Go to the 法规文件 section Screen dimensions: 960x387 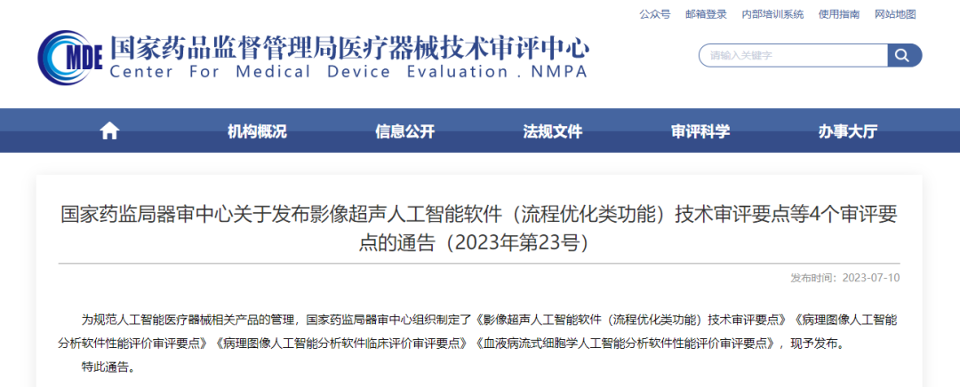tap(552, 131)
